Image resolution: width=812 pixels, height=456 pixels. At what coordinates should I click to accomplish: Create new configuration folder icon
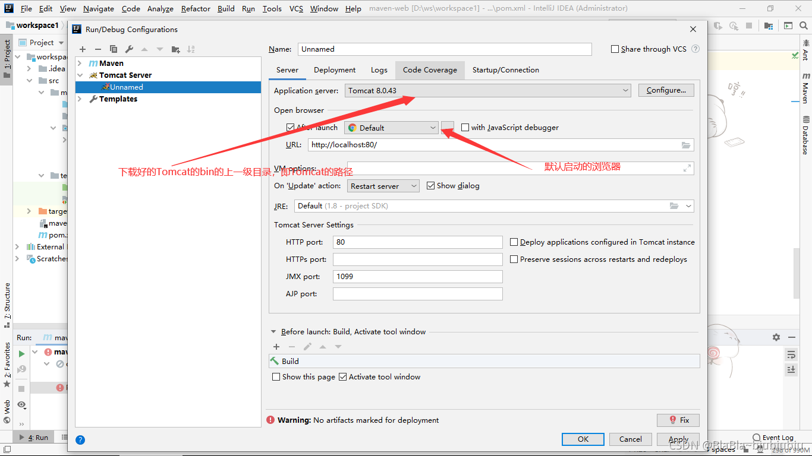coord(175,49)
